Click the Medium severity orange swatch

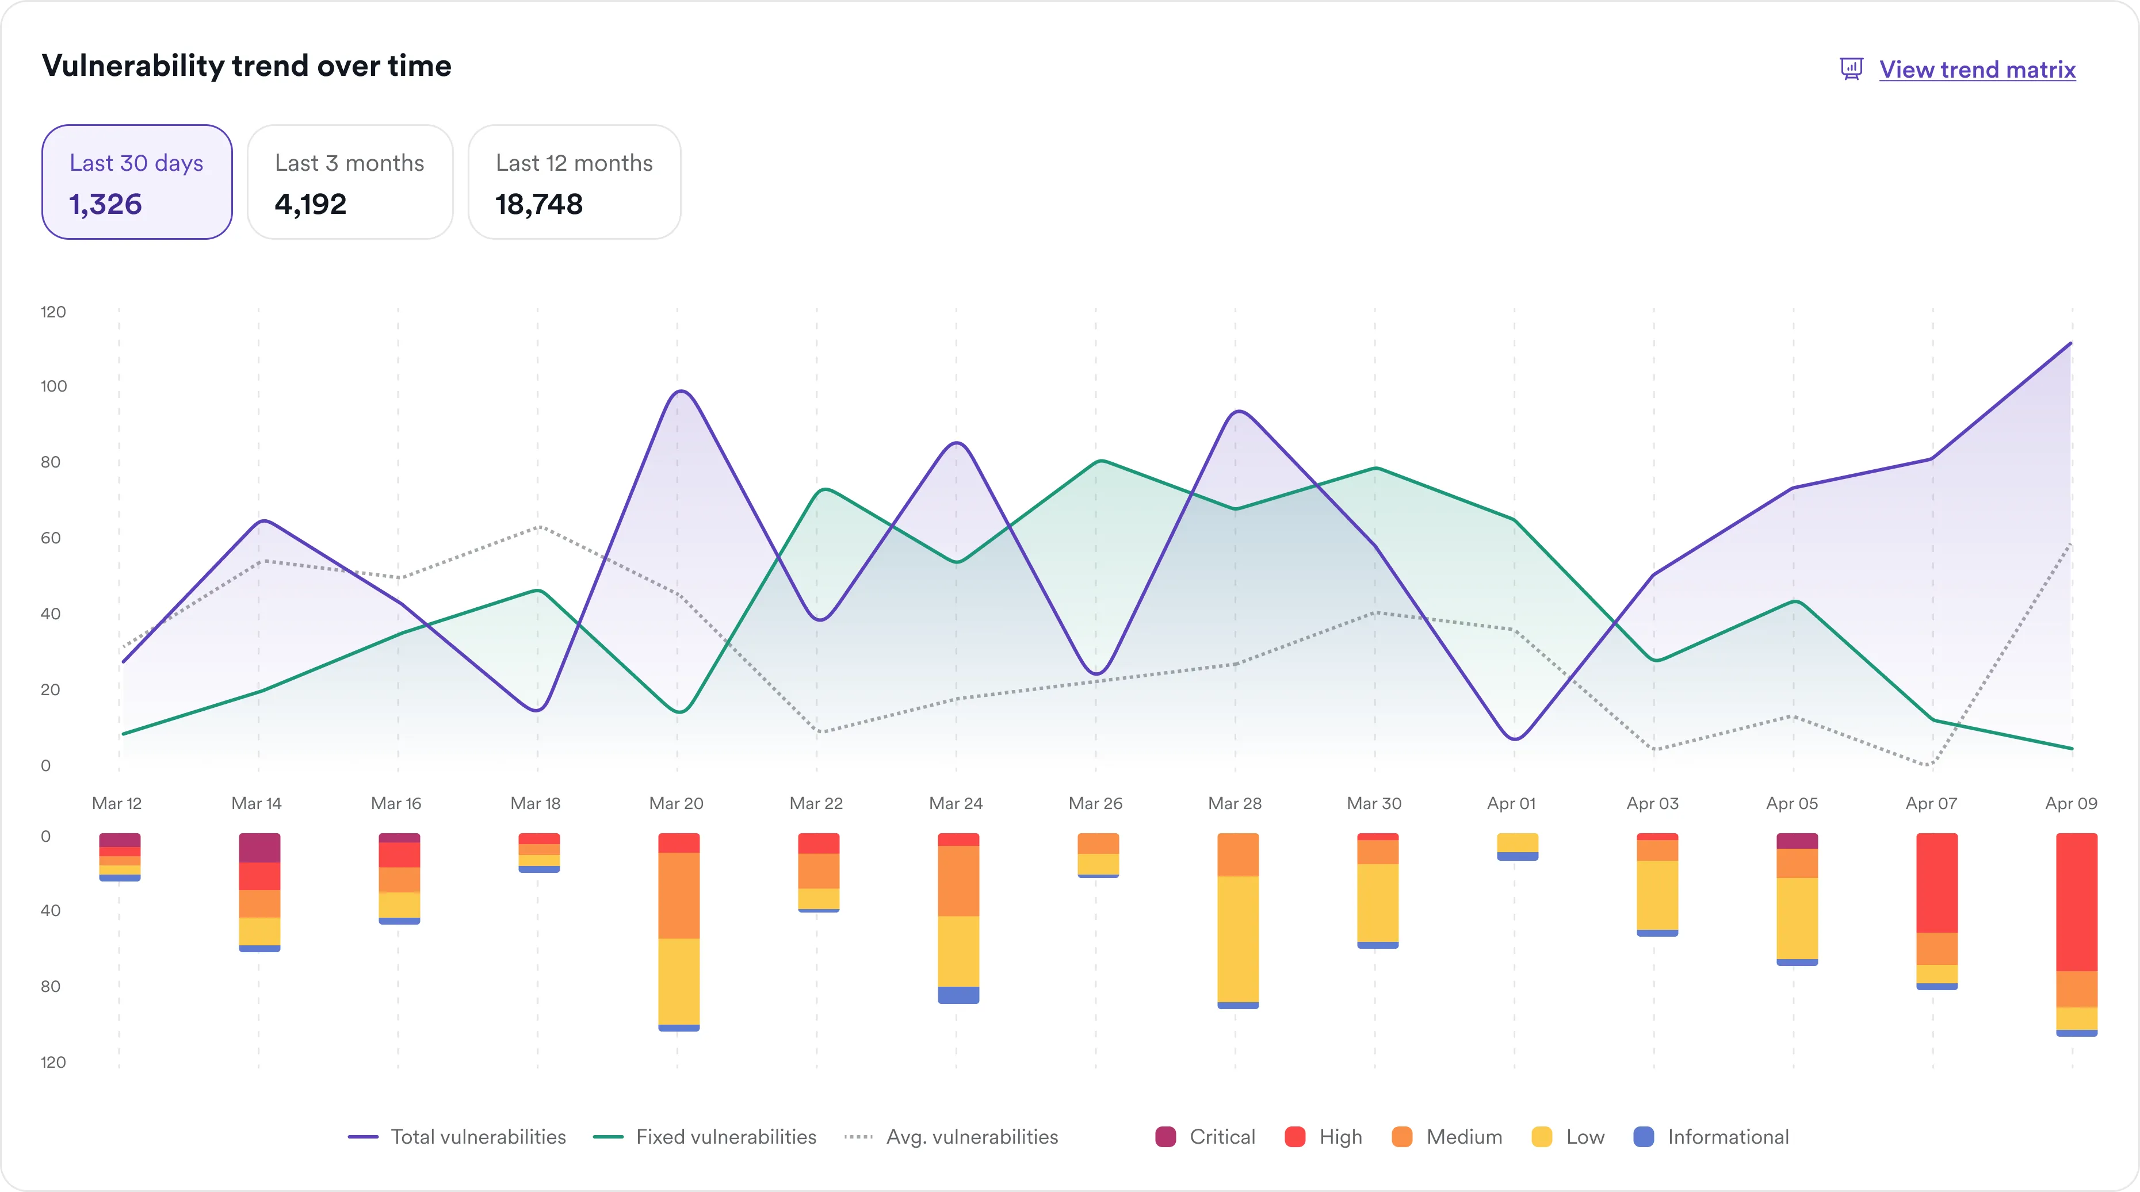tap(1403, 1136)
